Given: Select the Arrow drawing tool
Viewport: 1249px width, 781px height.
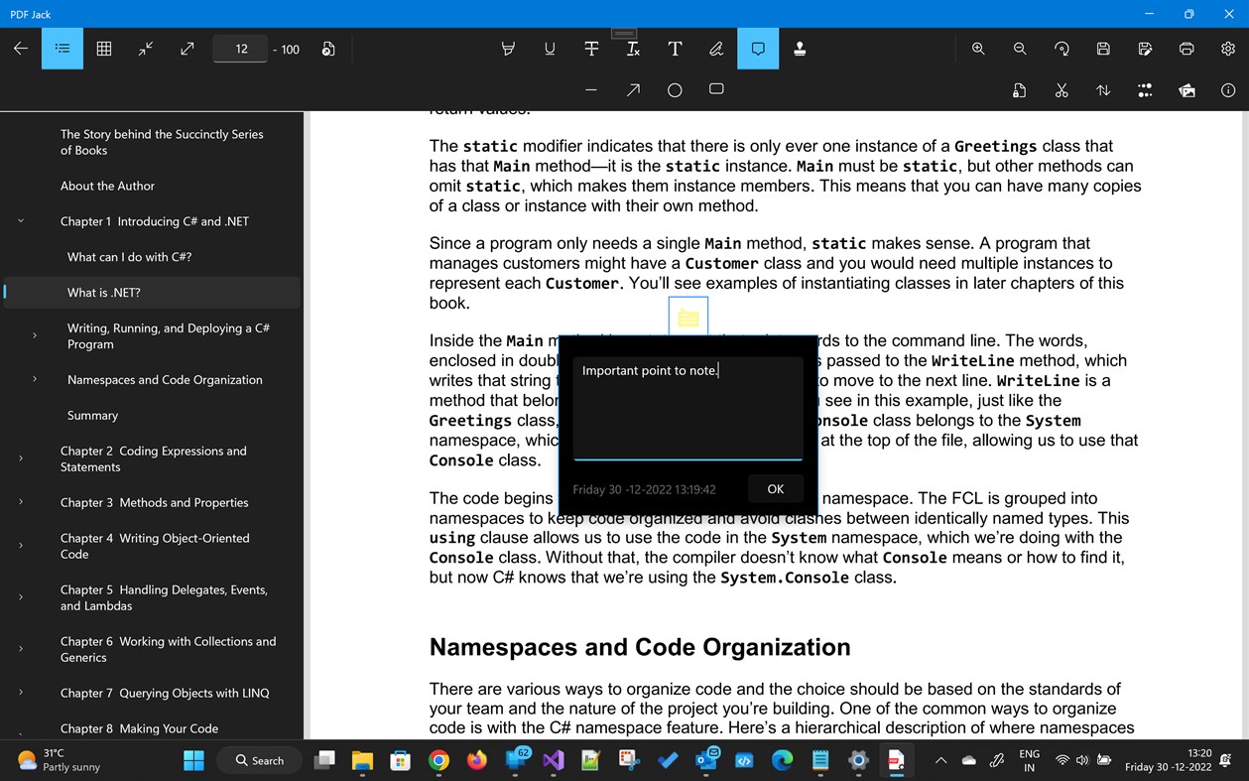Looking at the screenshot, I should point(632,89).
